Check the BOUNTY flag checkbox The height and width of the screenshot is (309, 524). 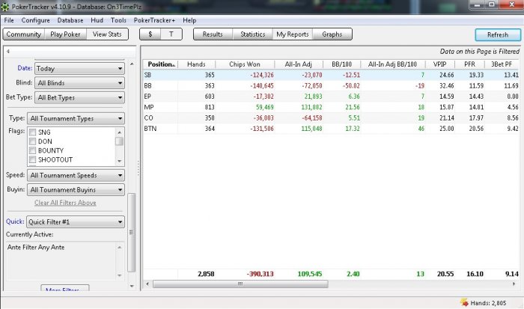[x=32, y=150]
